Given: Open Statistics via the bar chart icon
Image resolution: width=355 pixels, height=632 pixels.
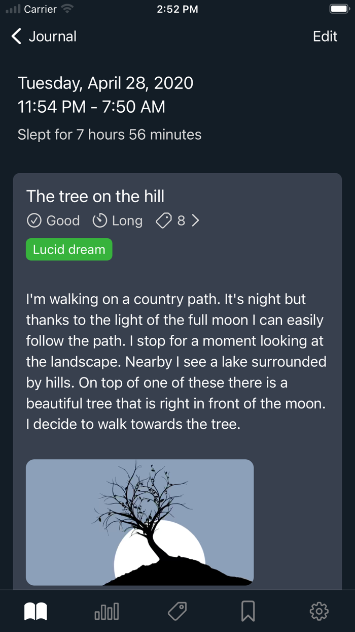Looking at the screenshot, I should click(106, 611).
